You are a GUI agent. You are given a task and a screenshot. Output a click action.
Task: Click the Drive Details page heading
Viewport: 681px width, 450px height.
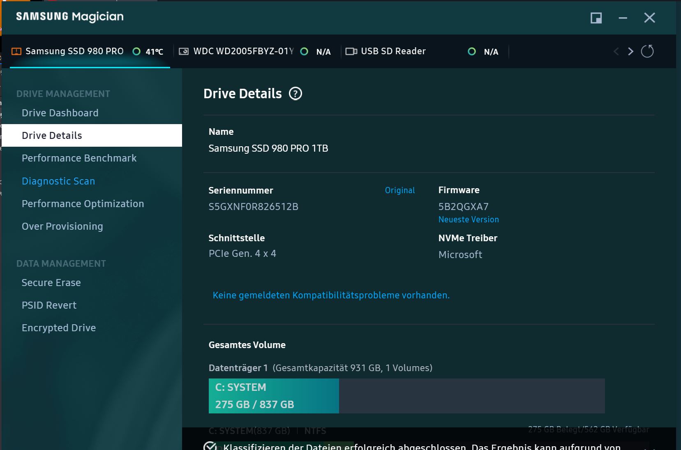tap(242, 94)
